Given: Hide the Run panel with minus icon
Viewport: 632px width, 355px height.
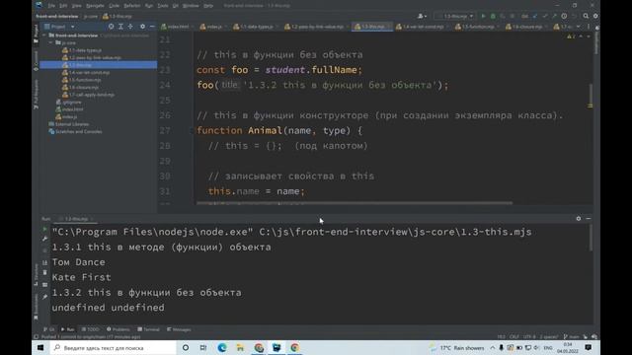Looking at the screenshot, I should [589, 219].
